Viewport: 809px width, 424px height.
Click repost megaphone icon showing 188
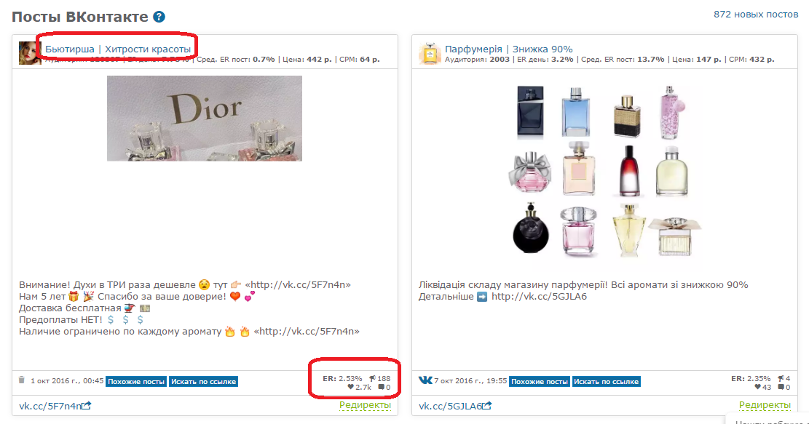pos(372,378)
